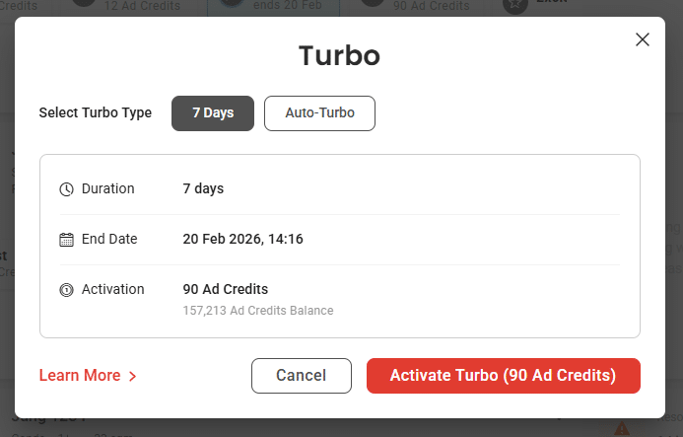Click the clock icon beside Duration
The image size is (683, 437).
pyautogui.click(x=67, y=189)
